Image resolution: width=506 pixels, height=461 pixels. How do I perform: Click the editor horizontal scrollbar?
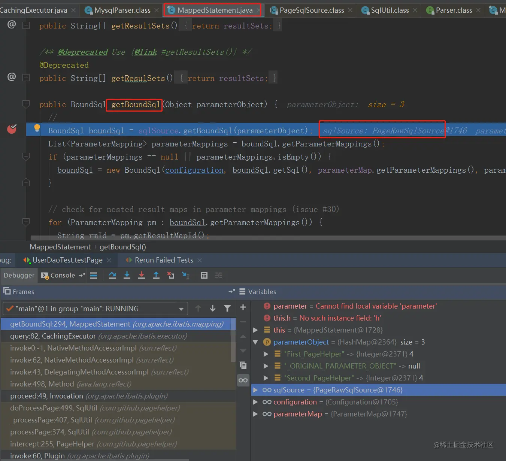pyautogui.click(x=268, y=238)
